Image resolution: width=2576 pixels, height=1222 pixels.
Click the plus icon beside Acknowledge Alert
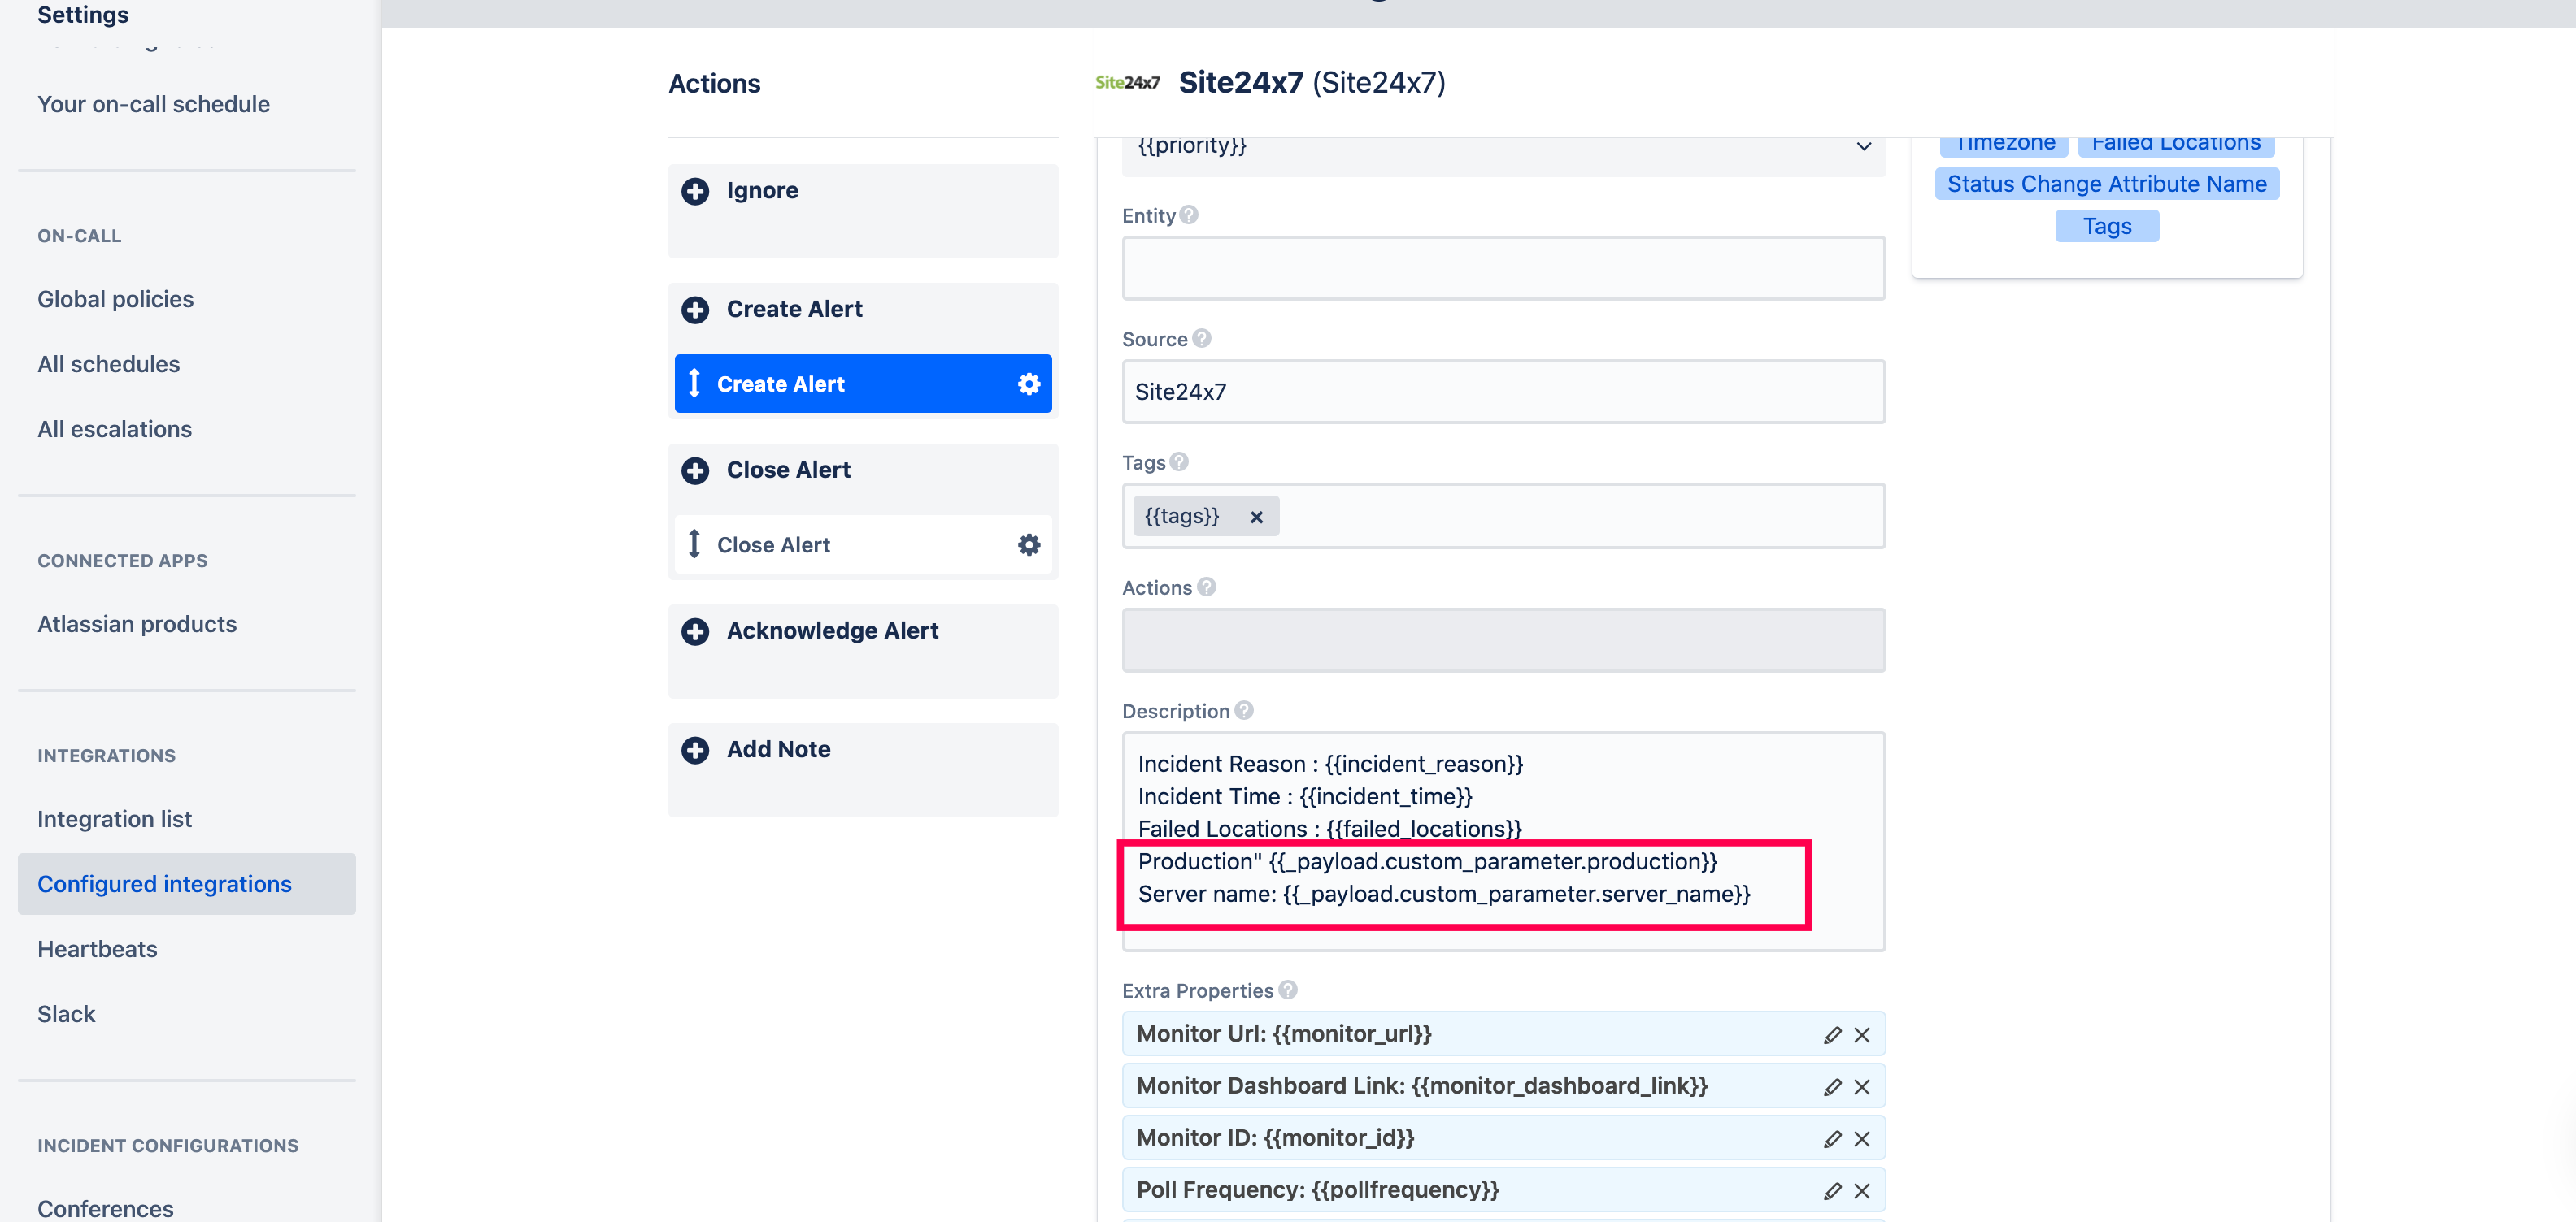tap(695, 631)
